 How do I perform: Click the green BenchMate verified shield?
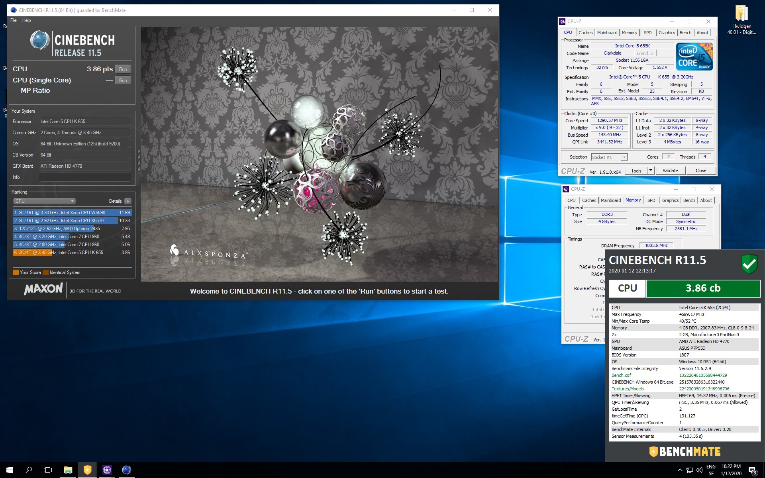(x=749, y=264)
